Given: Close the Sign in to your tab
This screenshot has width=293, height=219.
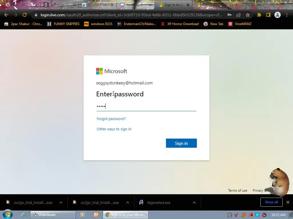Looking at the screenshot, I should pyautogui.click(x=188, y=5).
